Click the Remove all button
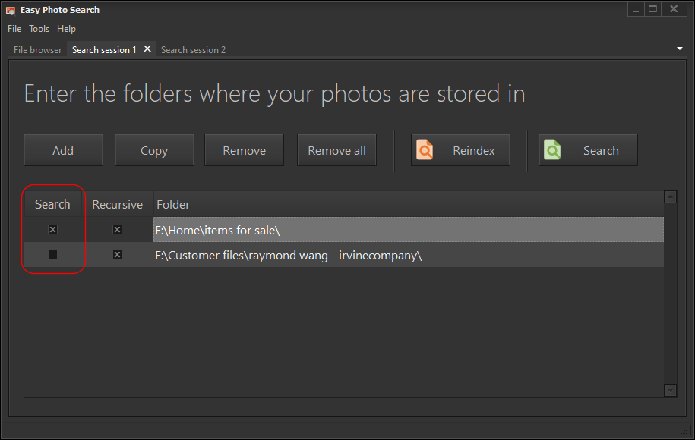 336,150
